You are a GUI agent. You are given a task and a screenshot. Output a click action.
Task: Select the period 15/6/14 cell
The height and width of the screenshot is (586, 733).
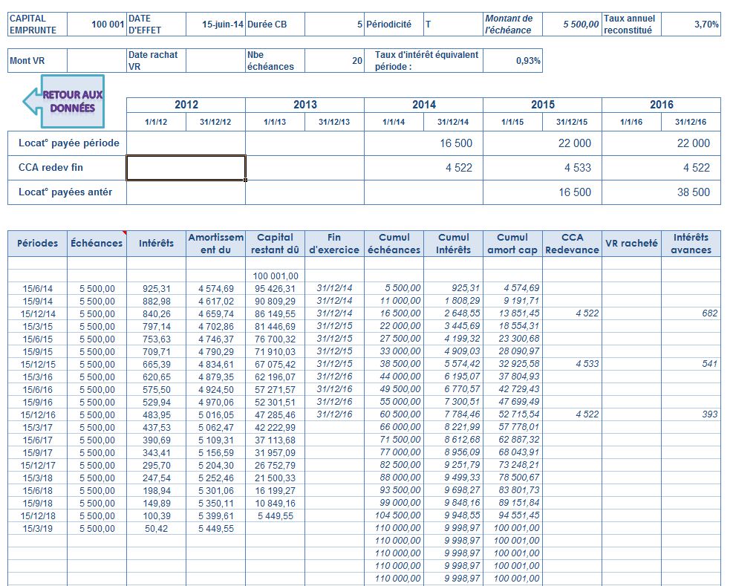pyautogui.click(x=37, y=289)
